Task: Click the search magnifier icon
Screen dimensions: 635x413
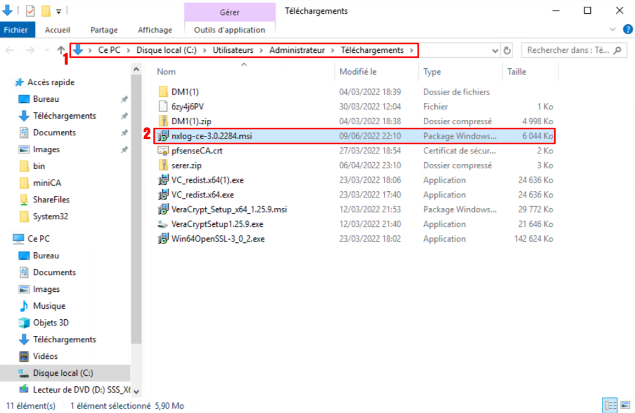Action: coord(618,50)
